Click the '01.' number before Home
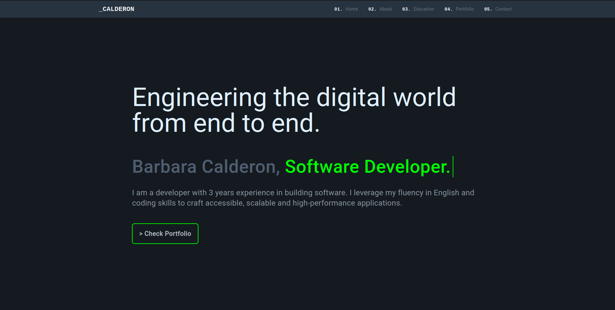615x310 pixels. pyautogui.click(x=338, y=9)
